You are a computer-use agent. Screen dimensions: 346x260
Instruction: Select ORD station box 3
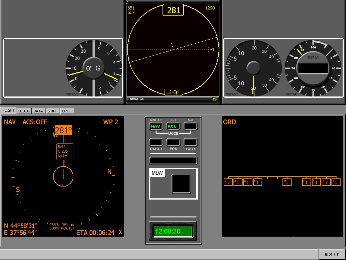pyautogui.click(x=326, y=182)
